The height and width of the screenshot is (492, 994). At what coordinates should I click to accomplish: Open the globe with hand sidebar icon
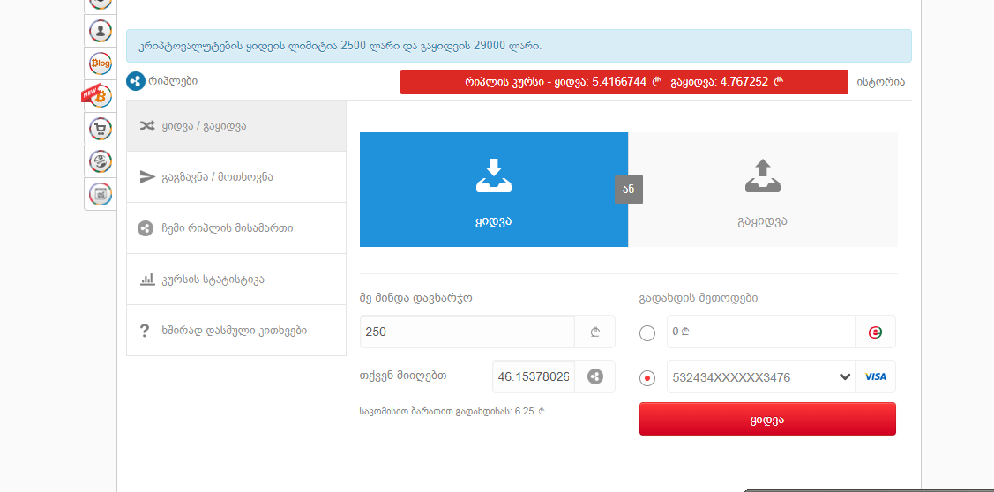(101, 161)
